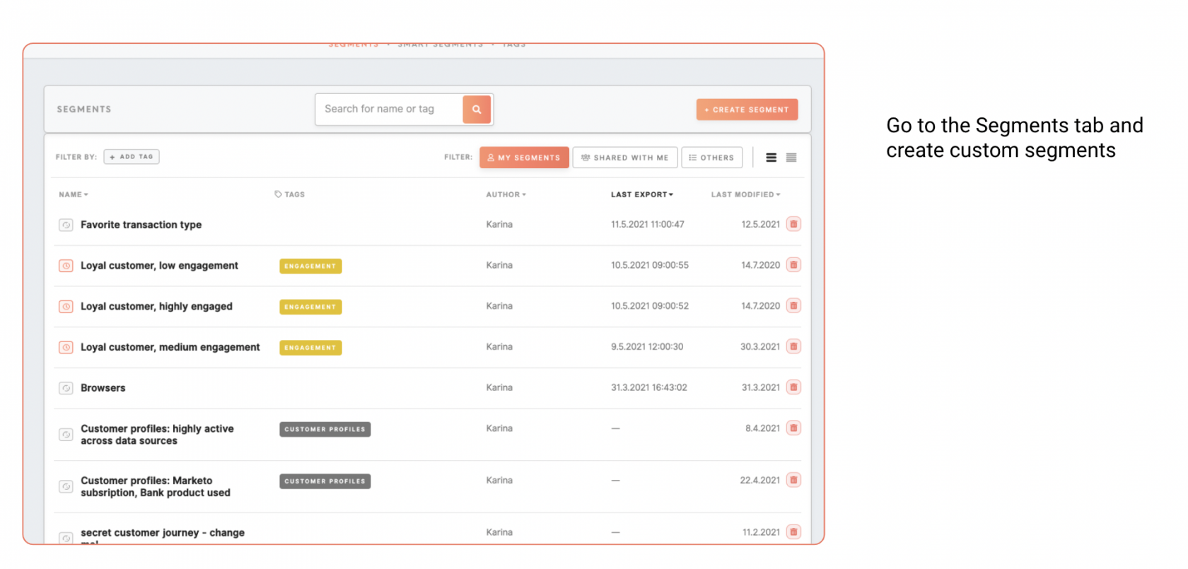This screenshot has width=1188, height=569.
Task: Click the schedule icon for Marketo subsription segment
Action: (66, 486)
